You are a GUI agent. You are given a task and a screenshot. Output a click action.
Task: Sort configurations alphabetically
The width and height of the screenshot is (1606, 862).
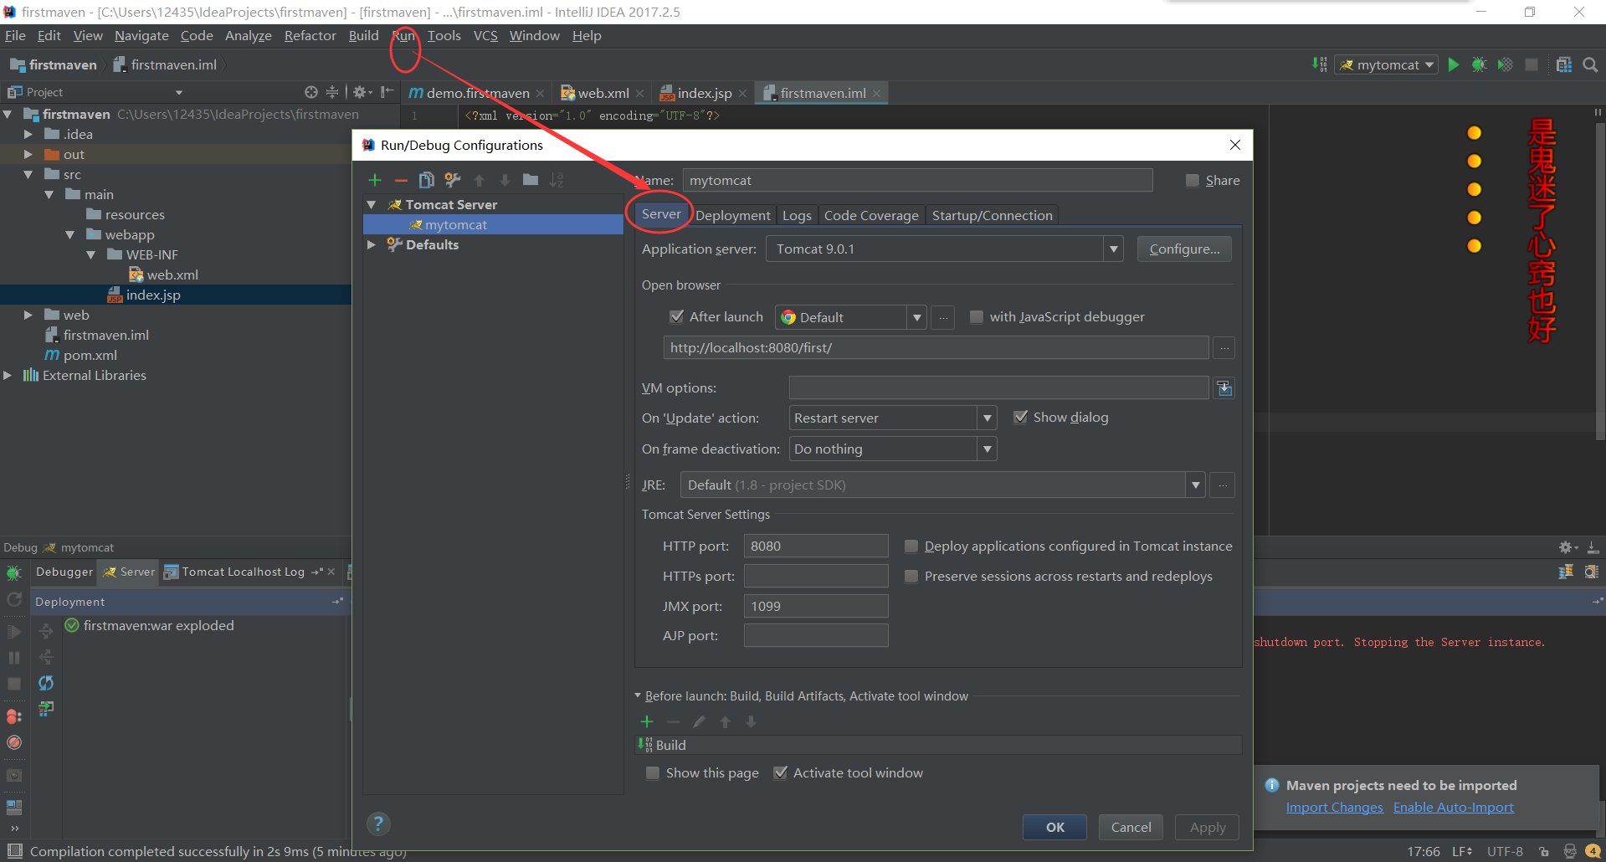[x=557, y=180]
